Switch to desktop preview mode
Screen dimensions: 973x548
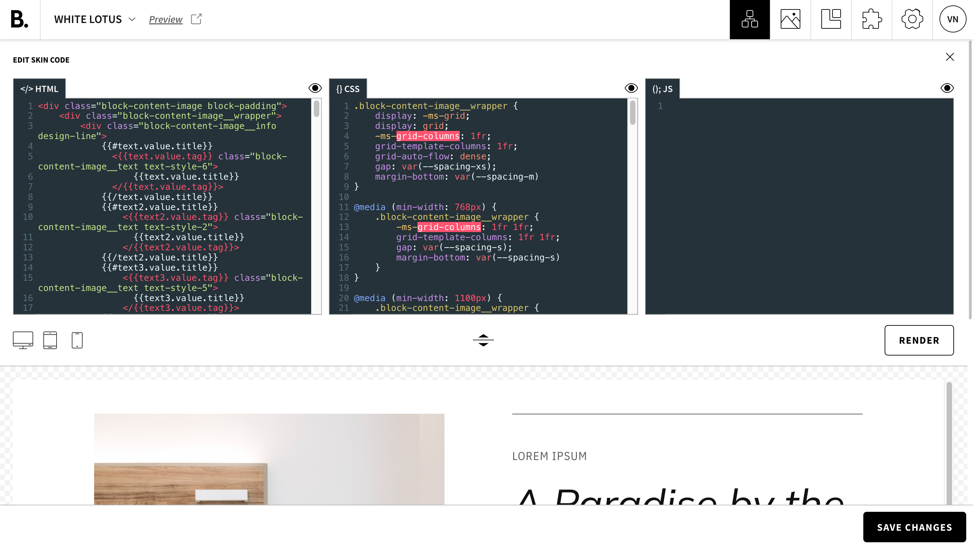[23, 340]
